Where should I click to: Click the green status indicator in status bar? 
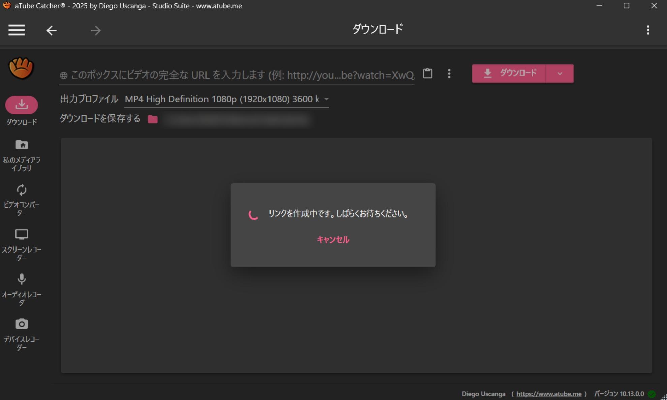pyautogui.click(x=652, y=394)
